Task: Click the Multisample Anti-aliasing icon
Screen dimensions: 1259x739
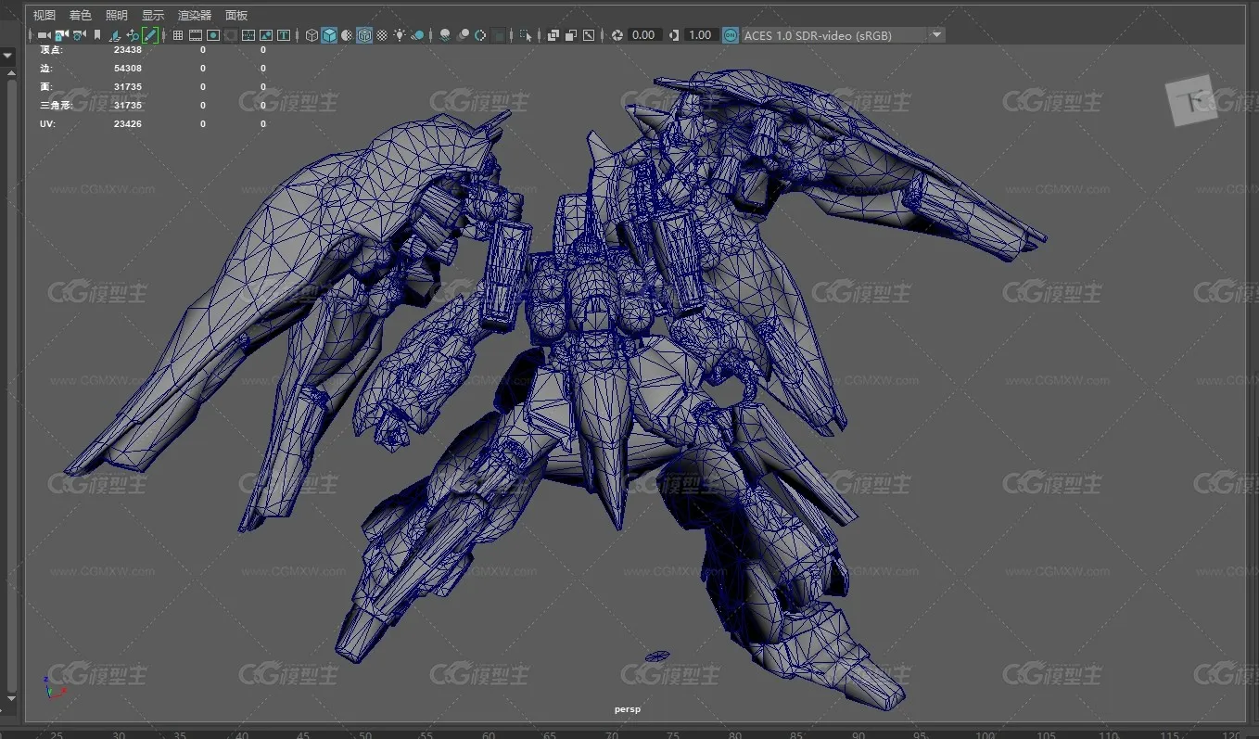Action: tap(480, 35)
